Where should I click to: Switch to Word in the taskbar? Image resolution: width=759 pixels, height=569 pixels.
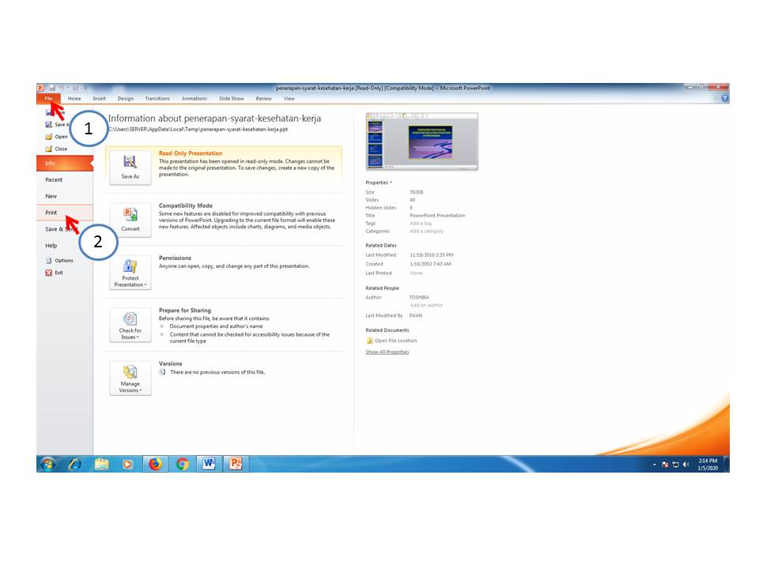(x=209, y=465)
